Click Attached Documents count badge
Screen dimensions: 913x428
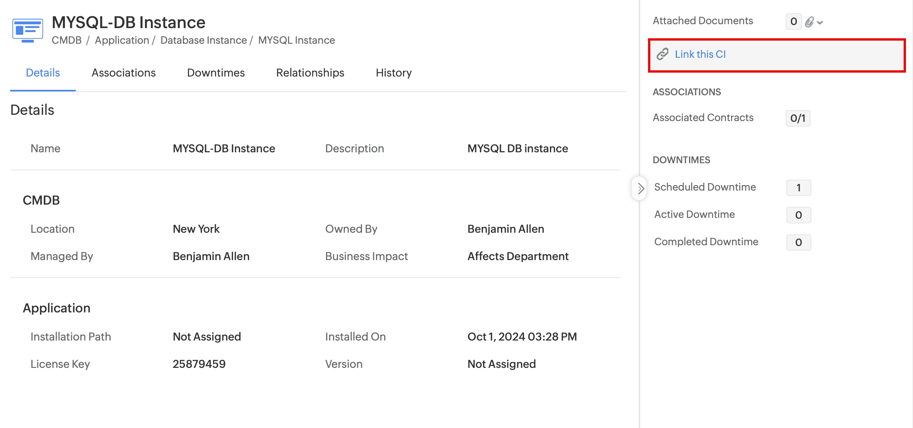click(x=793, y=21)
